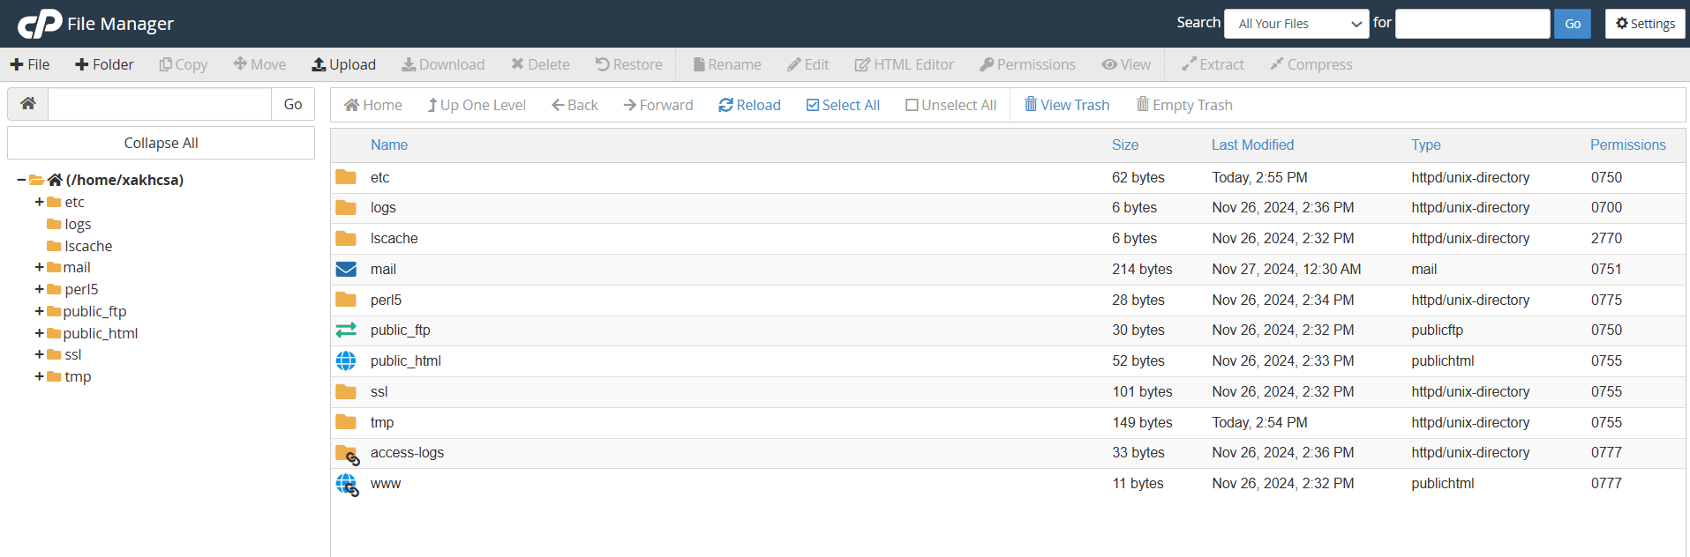Expand the mail tree folder
The height and width of the screenshot is (557, 1690).
(x=39, y=267)
